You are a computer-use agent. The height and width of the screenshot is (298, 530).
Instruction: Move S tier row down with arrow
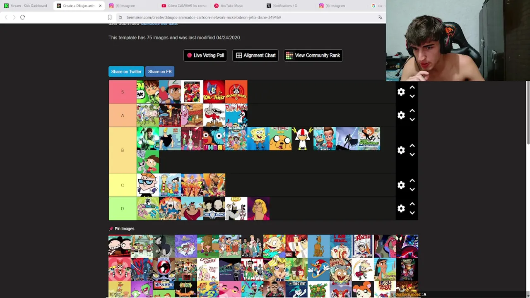tap(412, 96)
